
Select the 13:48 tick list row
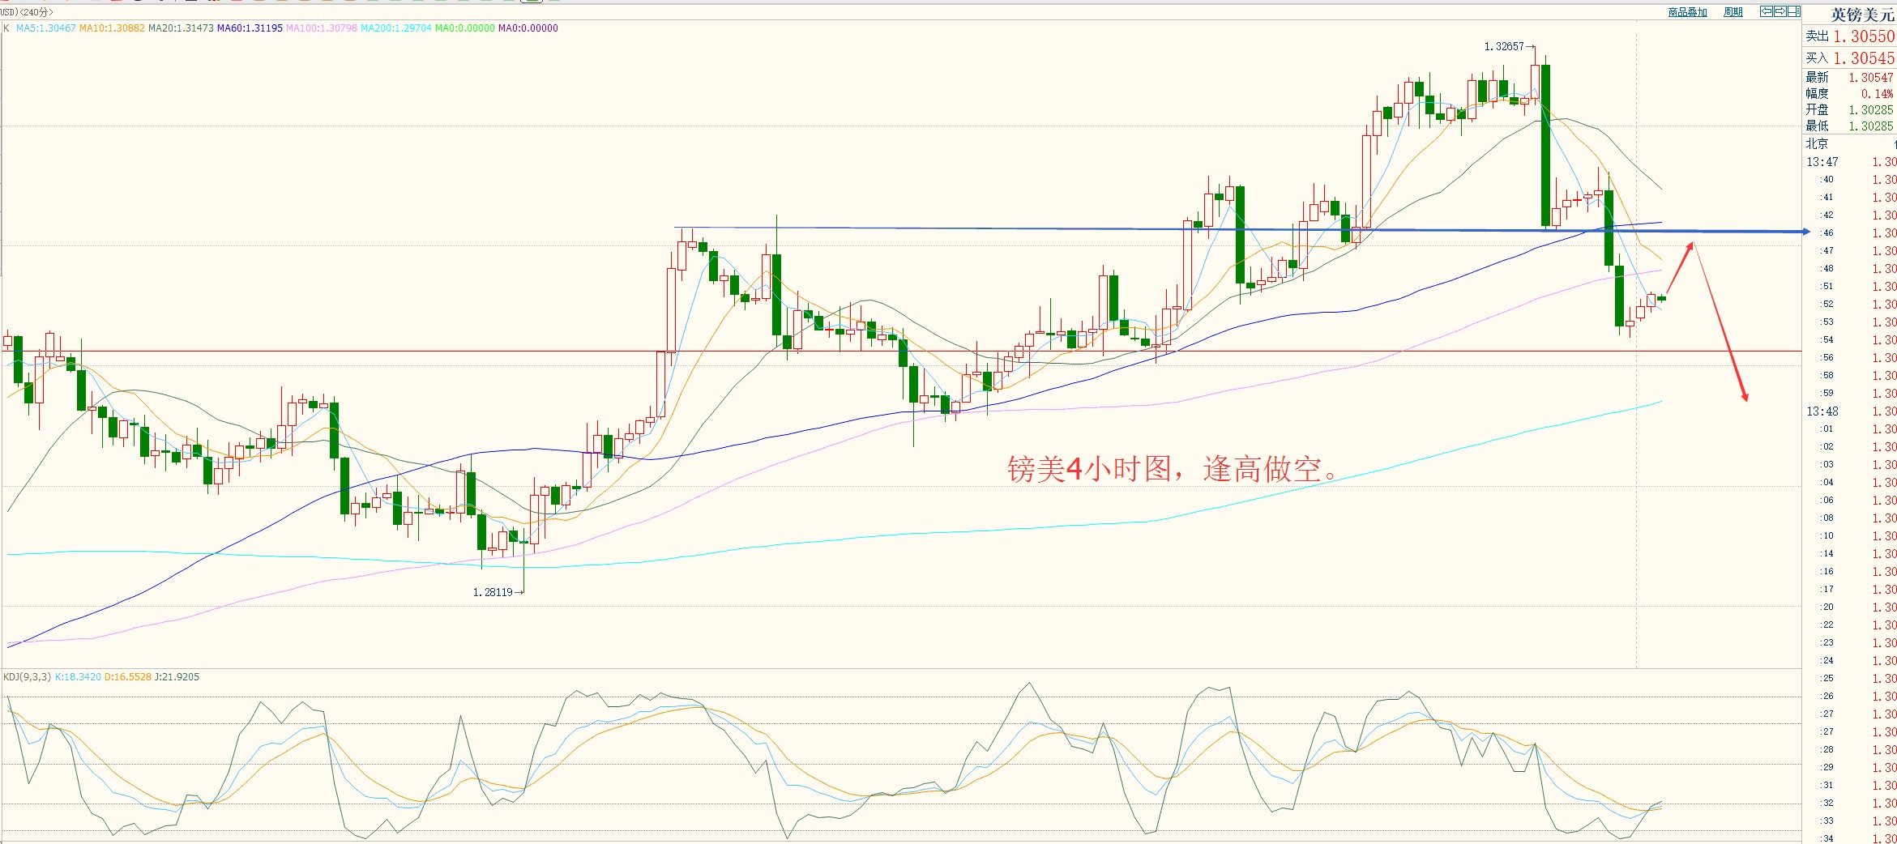(1822, 411)
